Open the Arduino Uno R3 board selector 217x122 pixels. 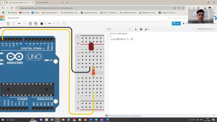(x=206, y=29)
